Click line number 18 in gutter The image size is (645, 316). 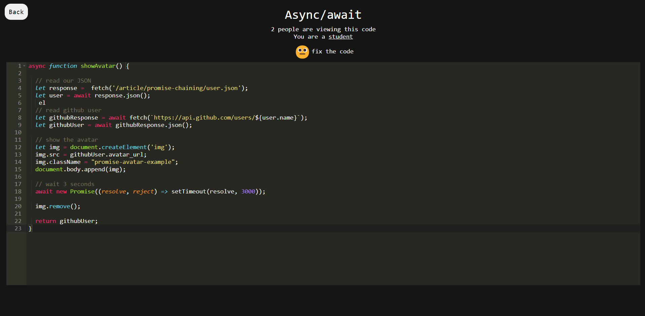pos(18,191)
